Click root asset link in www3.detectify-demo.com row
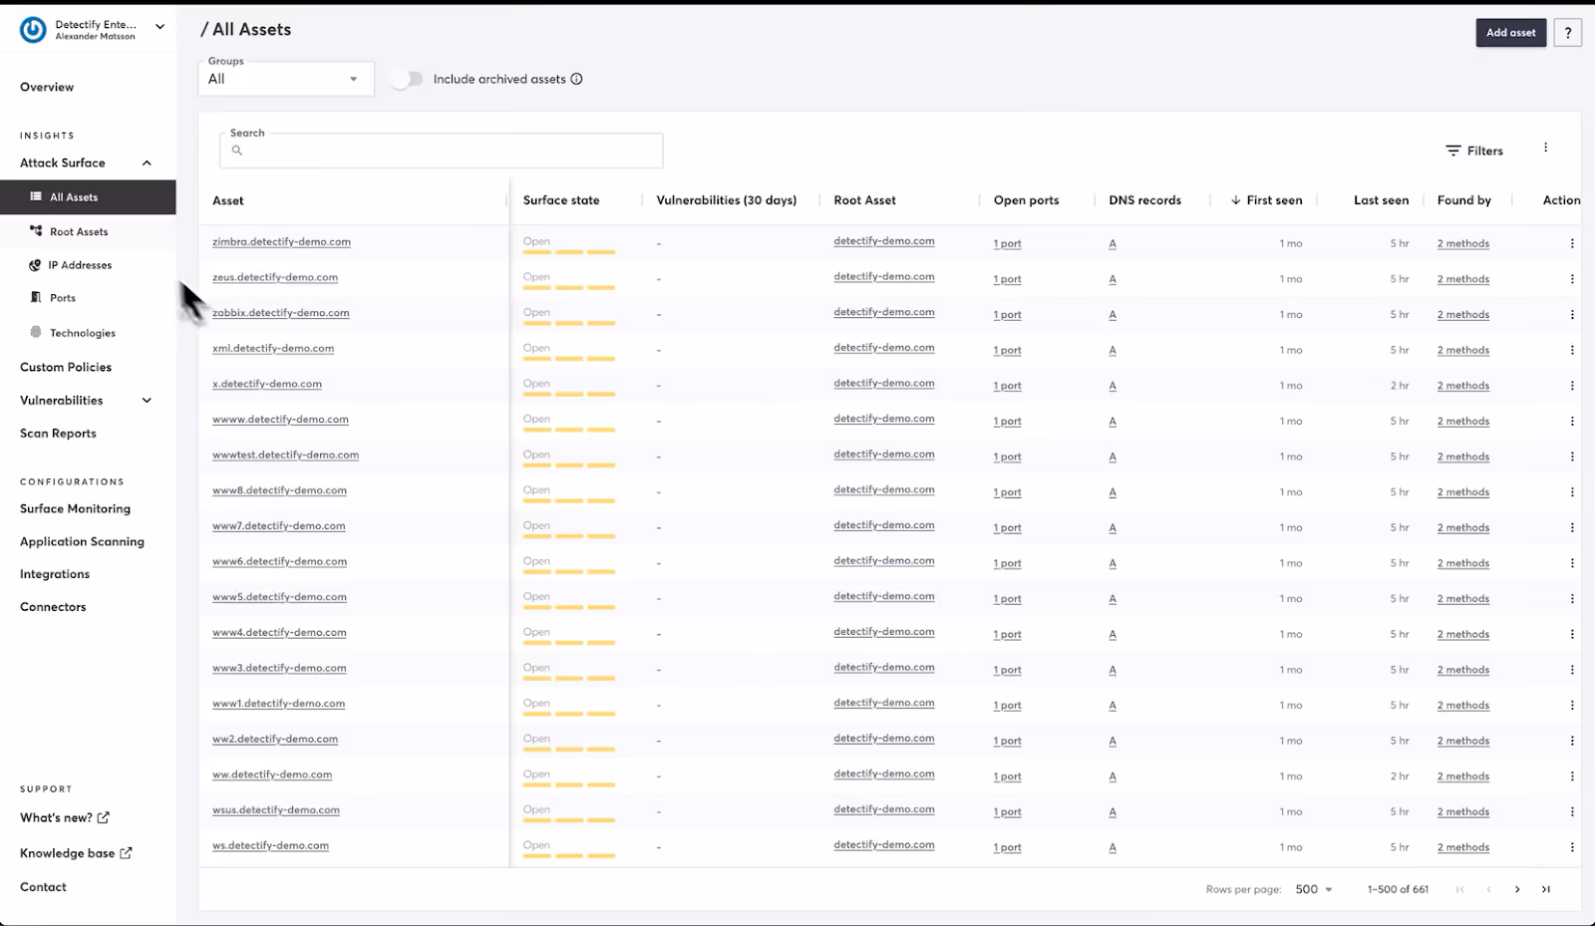 (x=884, y=667)
